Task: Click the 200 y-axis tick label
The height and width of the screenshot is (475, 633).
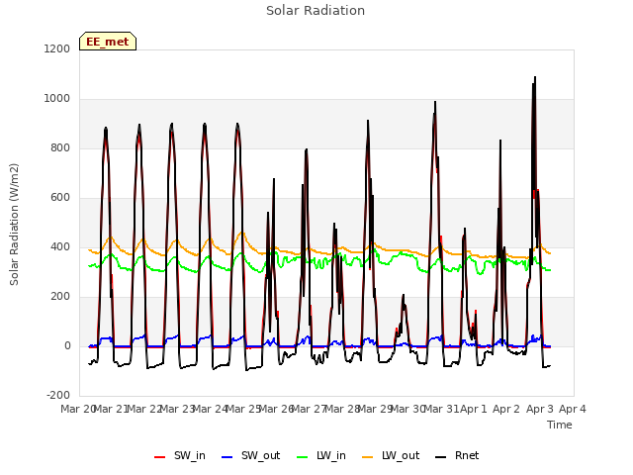Action: tap(60, 297)
